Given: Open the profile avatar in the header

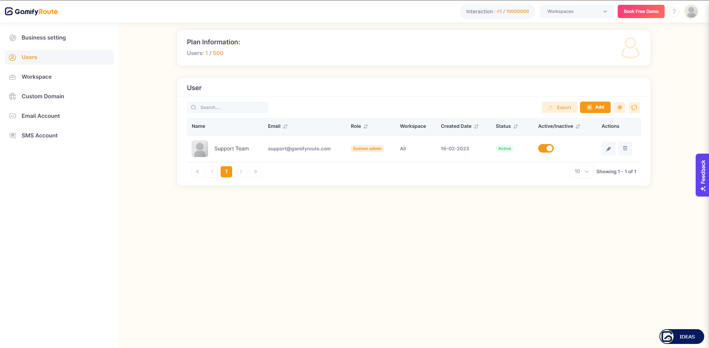Looking at the screenshot, I should coord(691,11).
